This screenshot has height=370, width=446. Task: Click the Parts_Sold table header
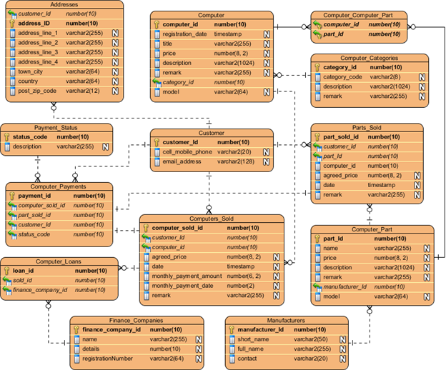(367, 128)
